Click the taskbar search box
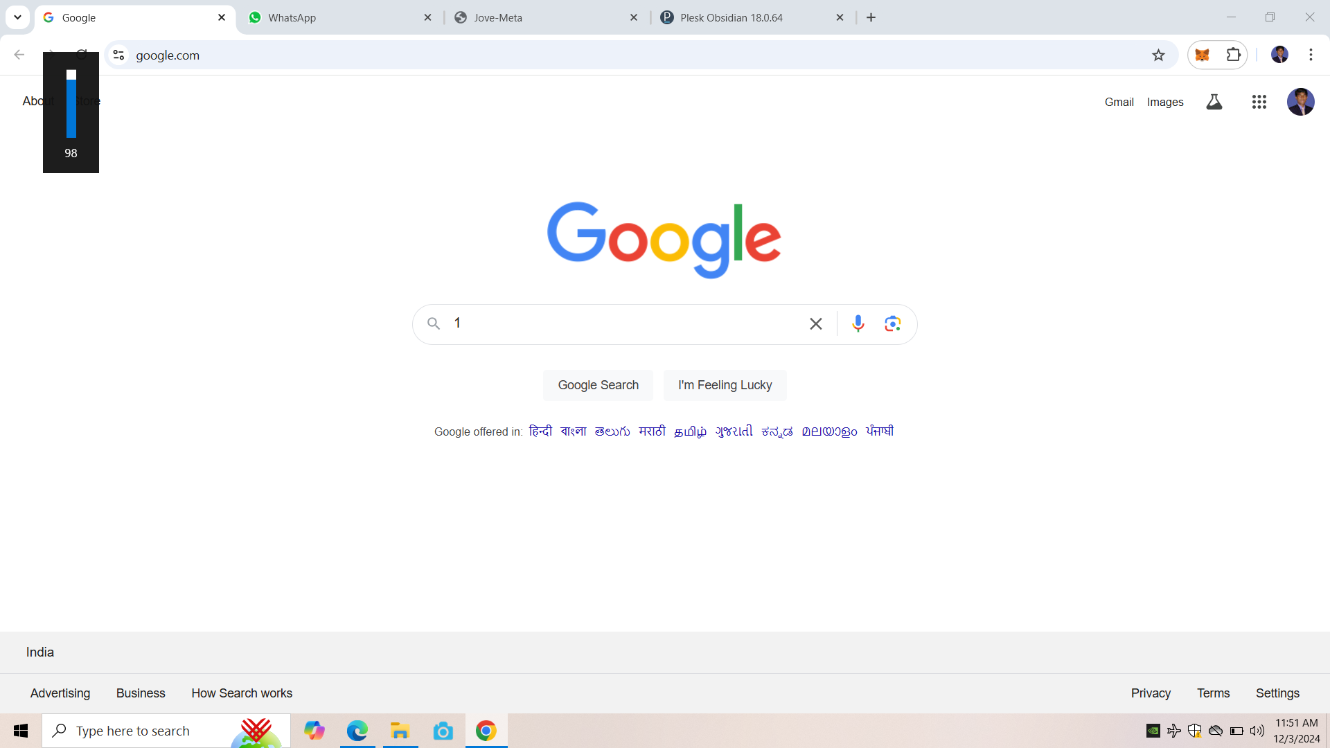The height and width of the screenshot is (748, 1330). click(166, 731)
